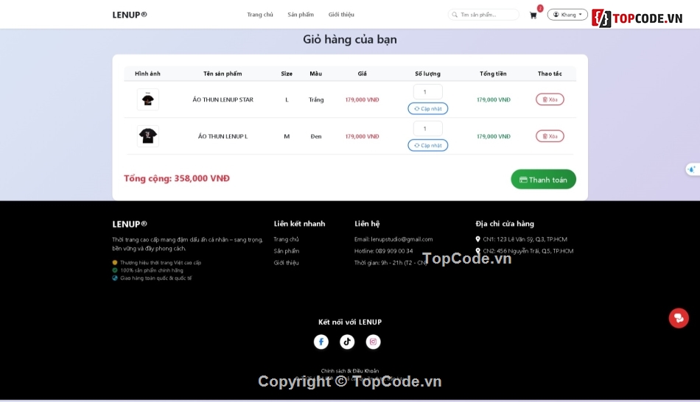700x402 pixels.
Task: Click the Đen color cell
Action: [x=316, y=136]
